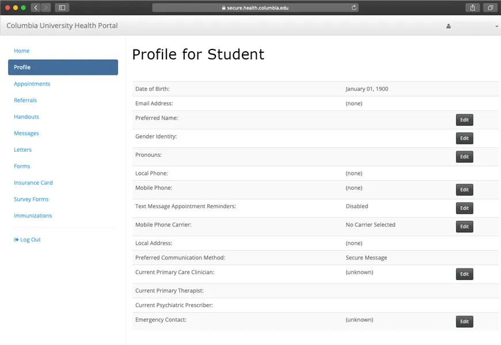Edit Current Primary Care Clinician
The width and height of the screenshot is (501, 345).
pyautogui.click(x=464, y=274)
